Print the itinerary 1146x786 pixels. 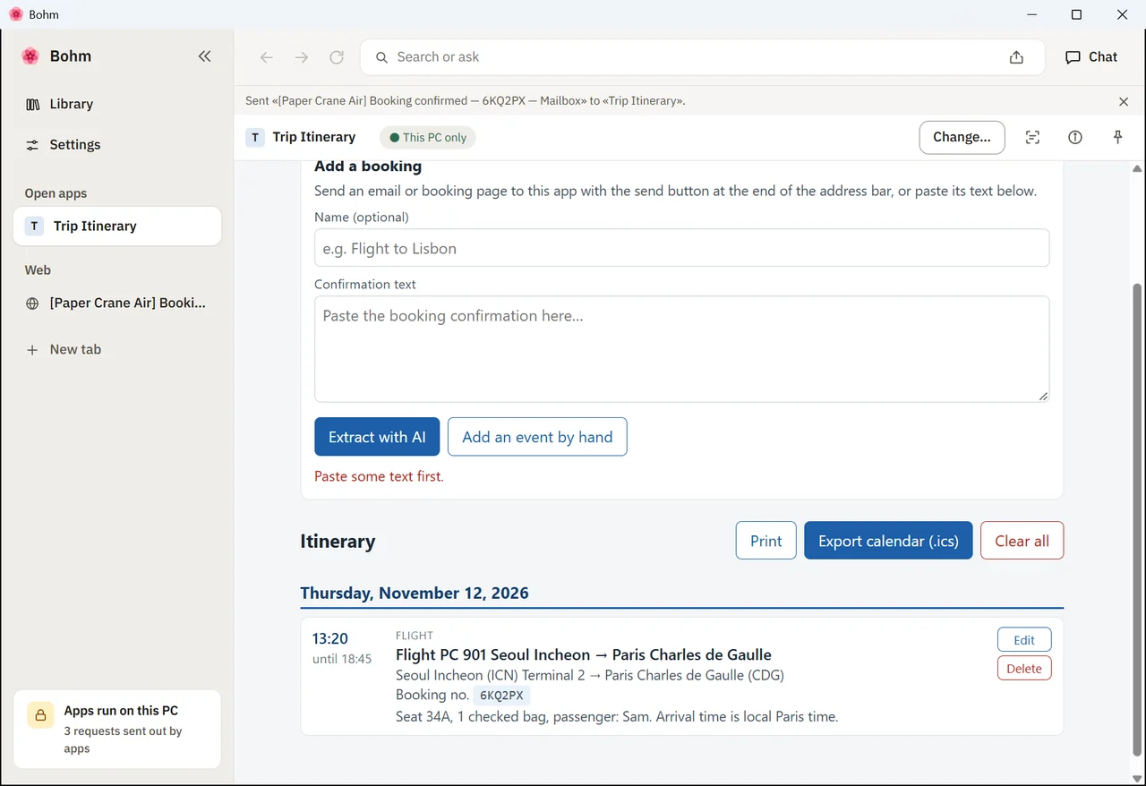765,541
